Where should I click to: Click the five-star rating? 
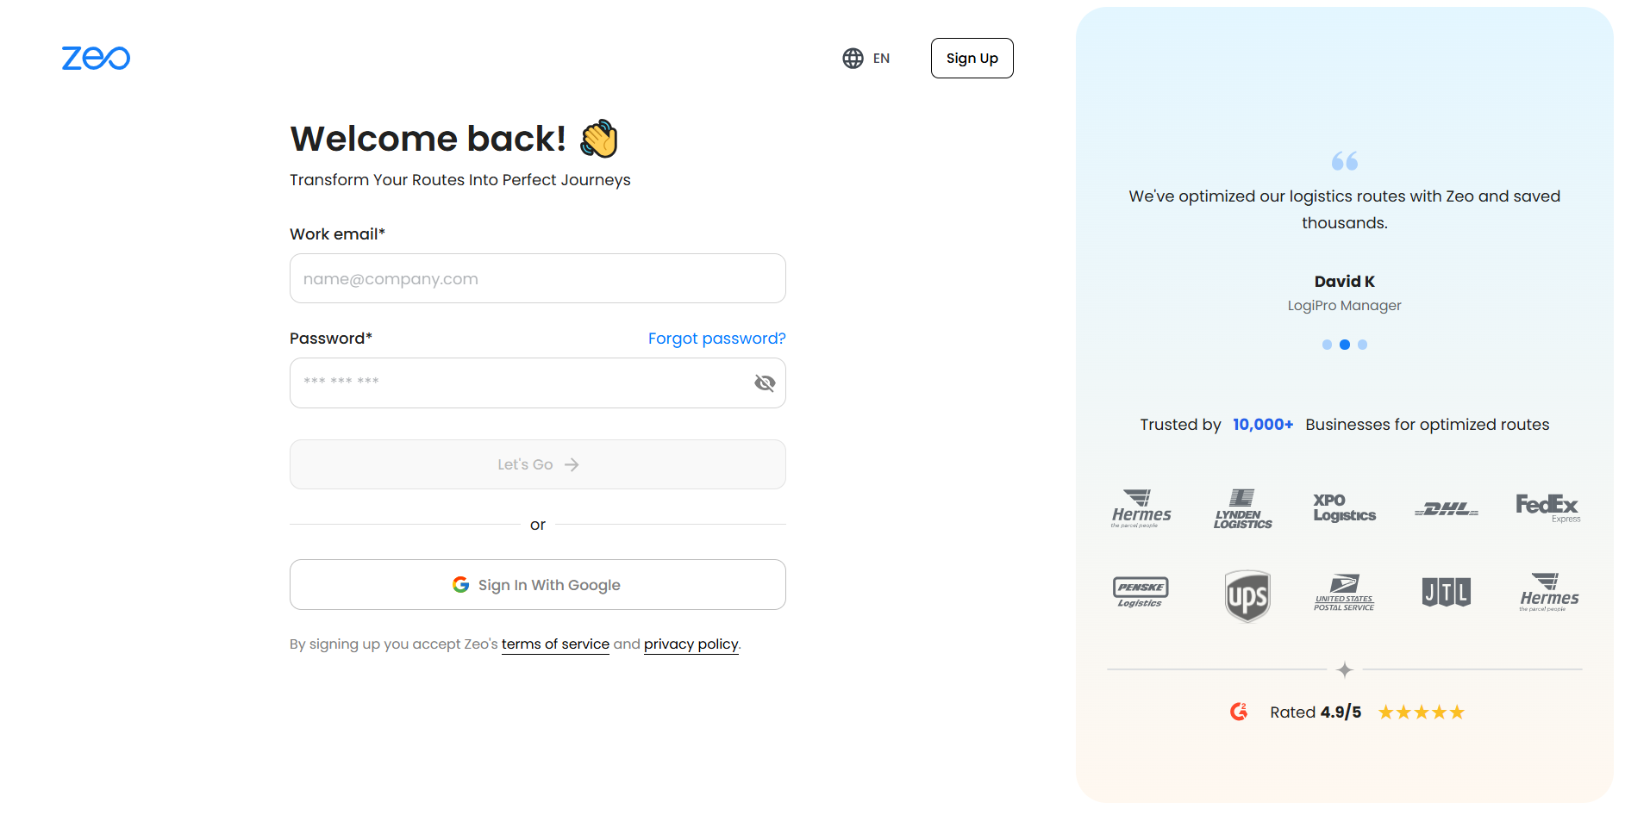tap(1421, 712)
